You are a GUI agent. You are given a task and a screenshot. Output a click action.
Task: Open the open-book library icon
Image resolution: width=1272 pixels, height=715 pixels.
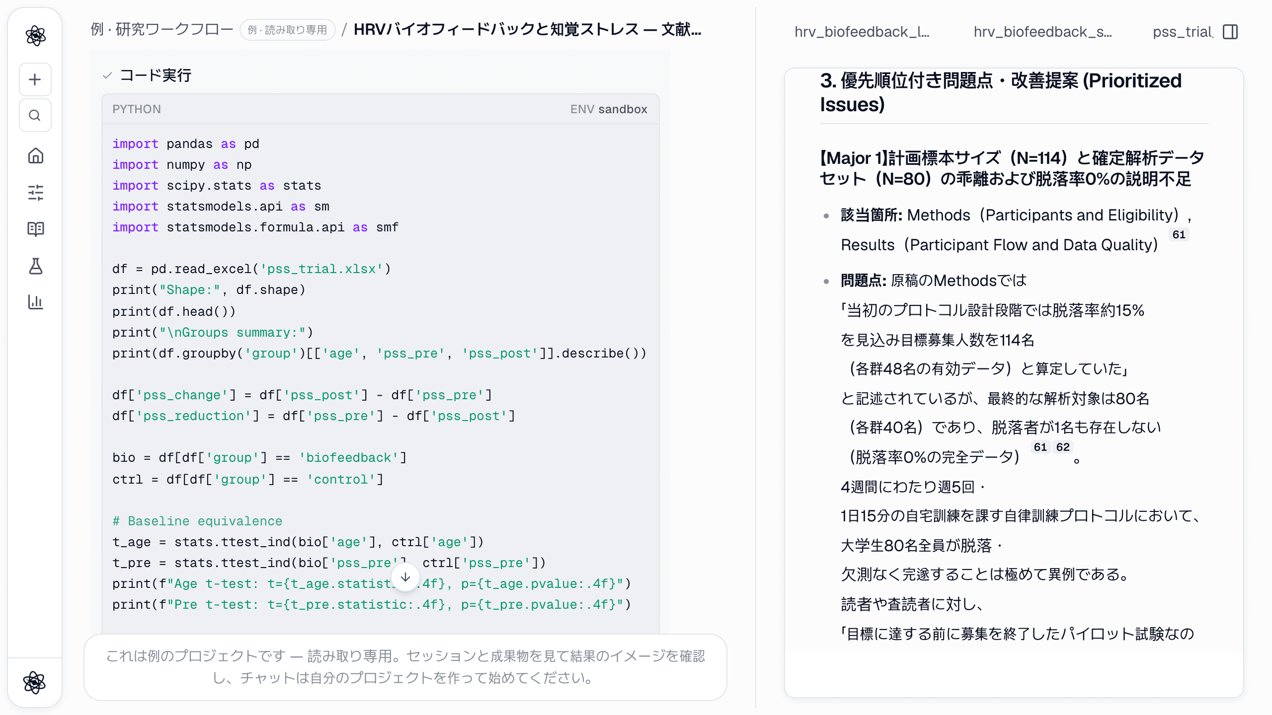[35, 229]
